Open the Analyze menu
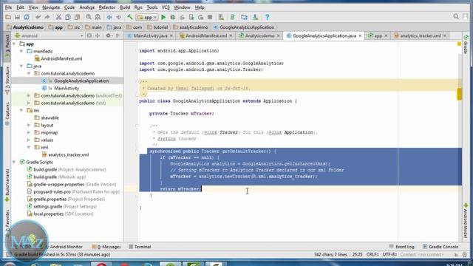473x266 pixels. [86, 7]
